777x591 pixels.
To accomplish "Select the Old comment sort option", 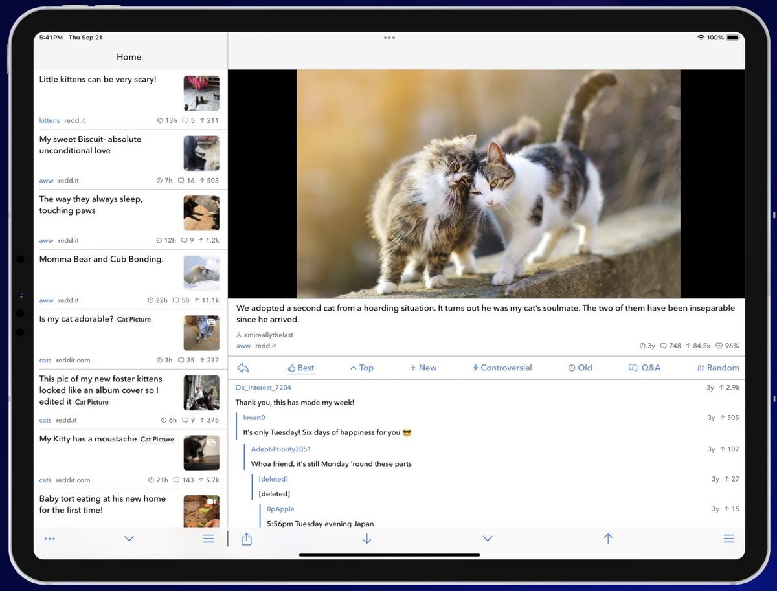I will click(580, 367).
